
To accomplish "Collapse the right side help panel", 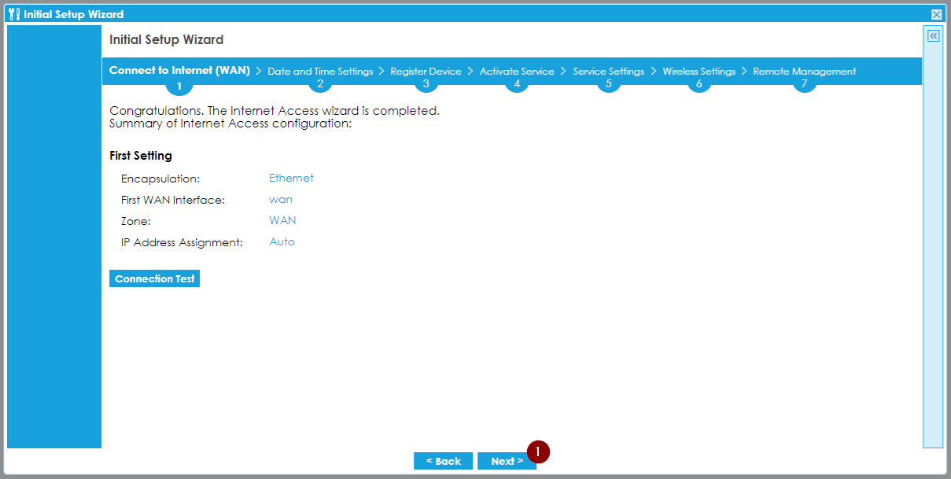I will [933, 36].
